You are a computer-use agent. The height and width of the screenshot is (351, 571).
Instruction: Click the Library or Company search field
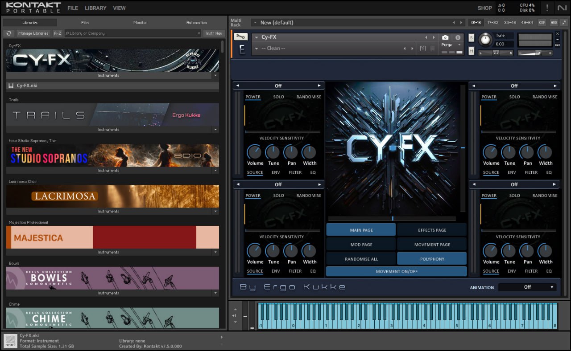pyautogui.click(x=133, y=33)
